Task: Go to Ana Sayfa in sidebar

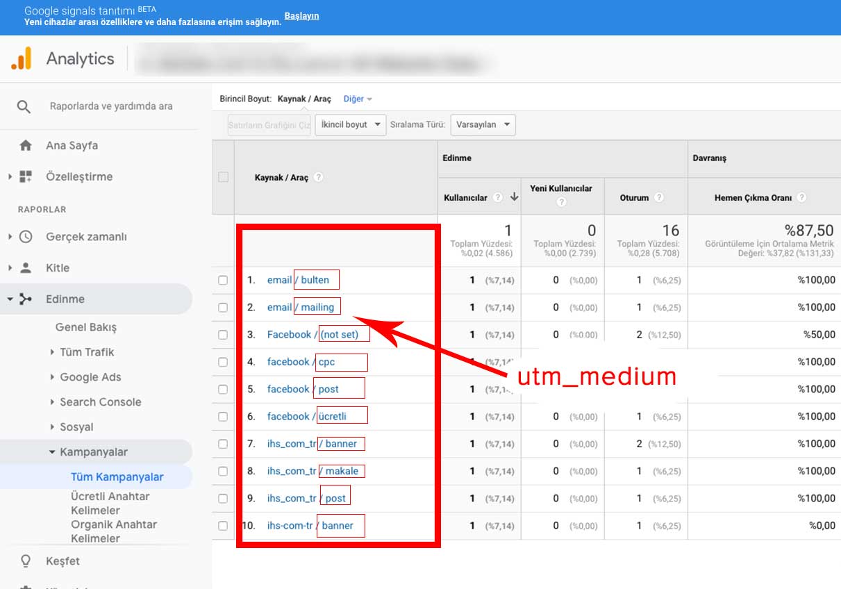Action: pyautogui.click(x=72, y=146)
